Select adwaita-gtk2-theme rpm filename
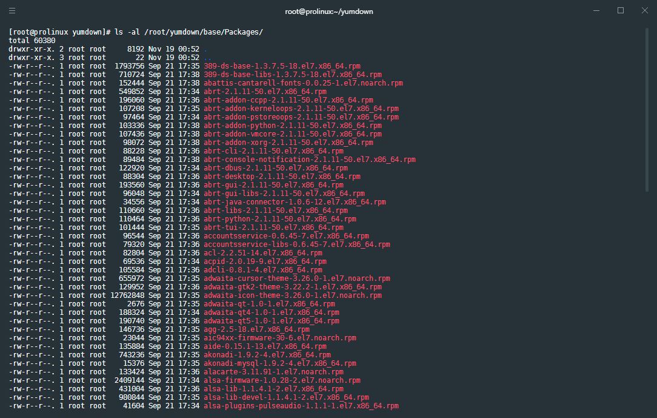The width and height of the screenshot is (657, 418). tap(293, 287)
